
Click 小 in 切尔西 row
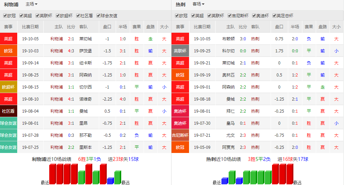[x=164, y=87]
